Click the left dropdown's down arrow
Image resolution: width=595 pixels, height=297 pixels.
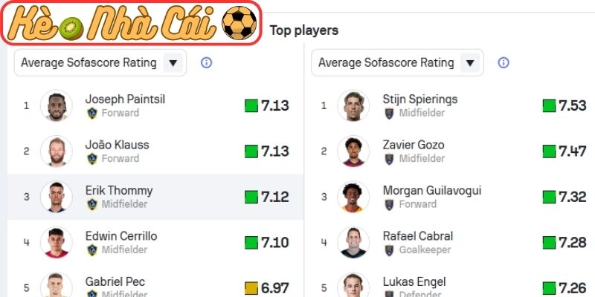pos(173,63)
